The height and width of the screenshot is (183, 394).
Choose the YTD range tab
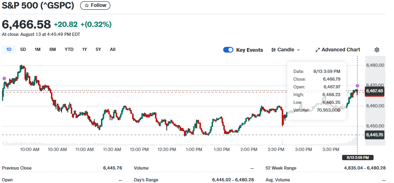[69, 50]
